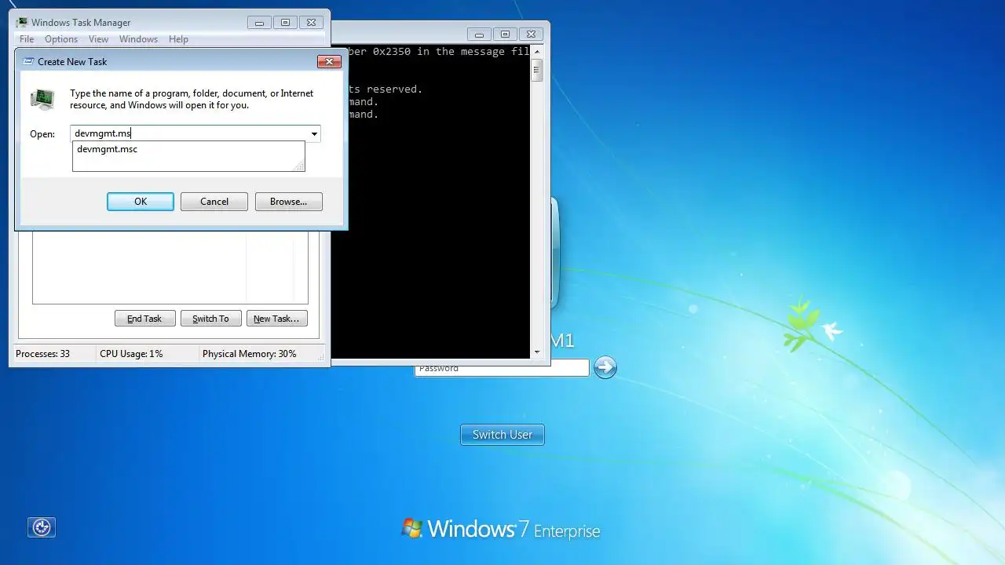
Task: Click the command prompt scrollbar down arrow
Action: (x=537, y=352)
